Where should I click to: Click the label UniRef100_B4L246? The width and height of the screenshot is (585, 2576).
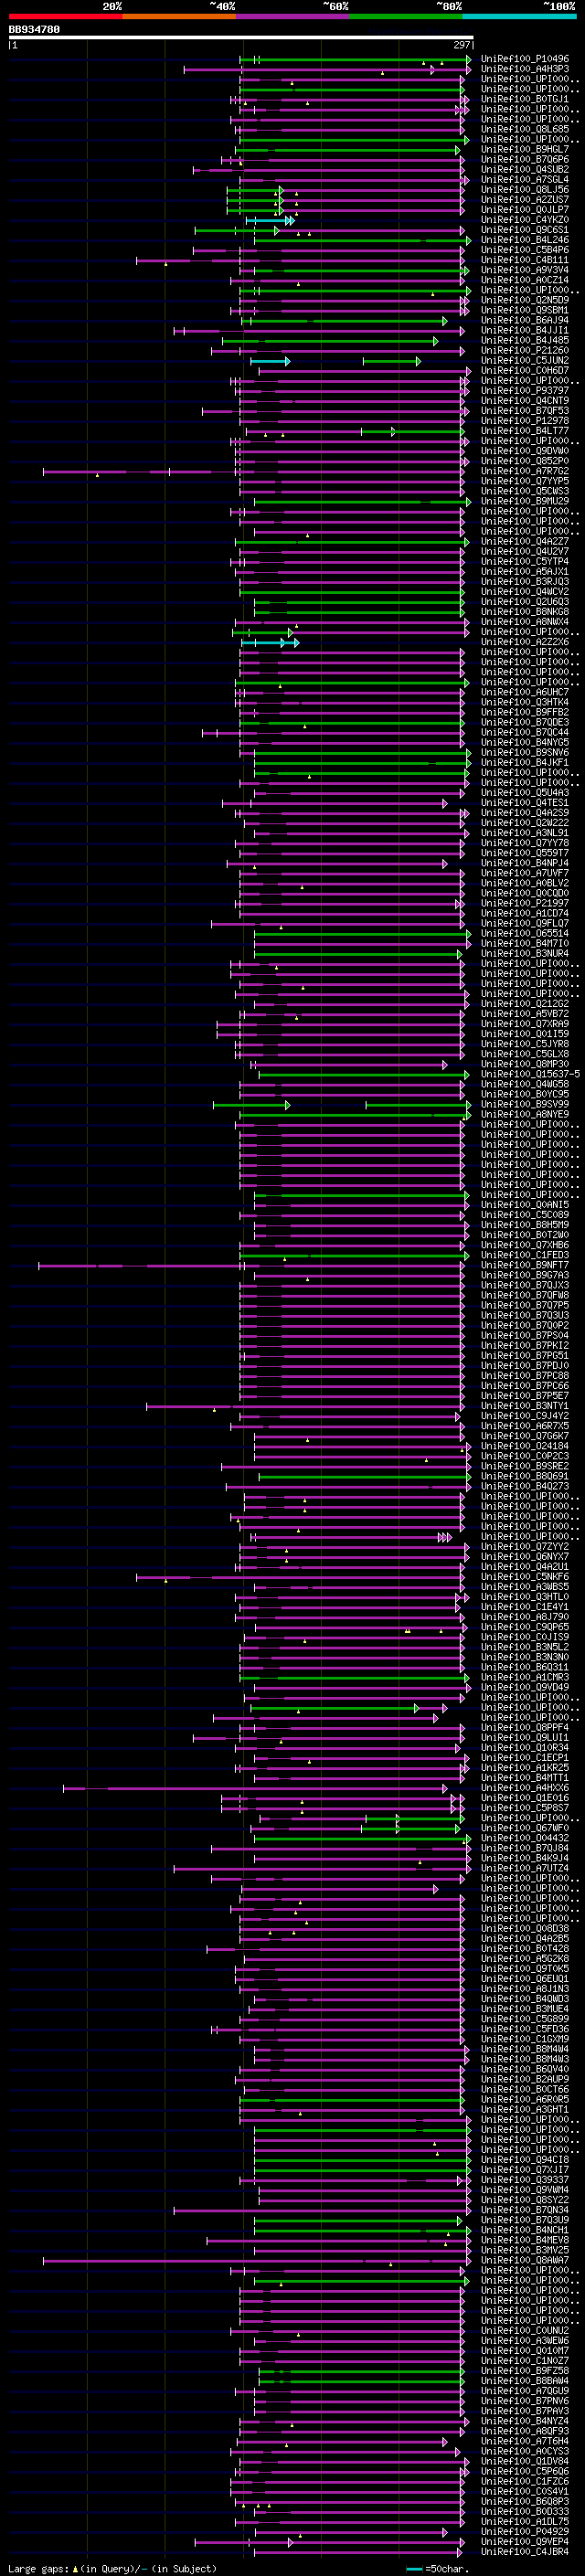tap(525, 240)
